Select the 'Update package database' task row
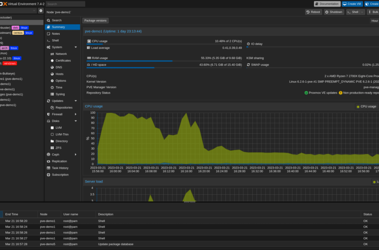Screen dimensions: 379x250 pyautogui.click(x=189, y=244)
